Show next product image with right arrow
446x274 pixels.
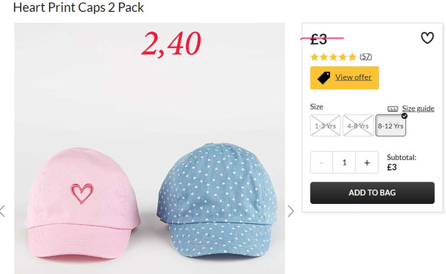(291, 211)
